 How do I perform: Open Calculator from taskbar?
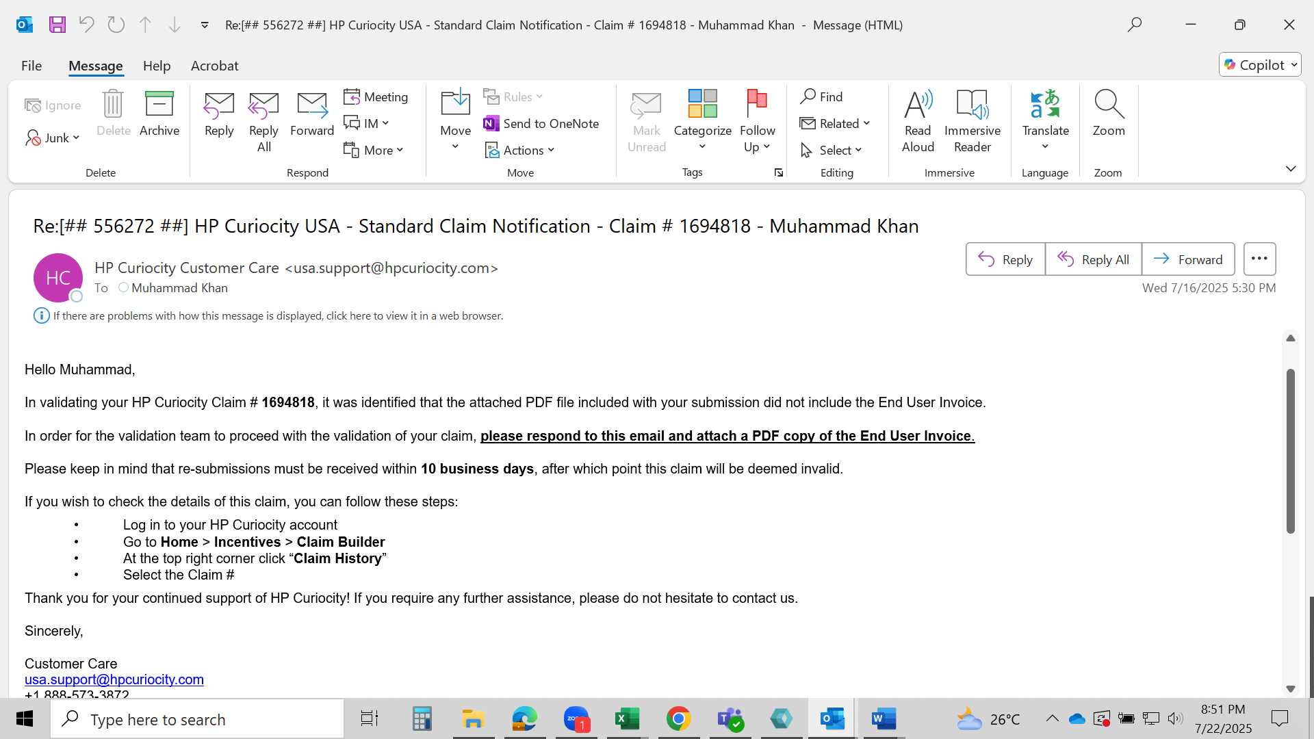click(x=422, y=719)
